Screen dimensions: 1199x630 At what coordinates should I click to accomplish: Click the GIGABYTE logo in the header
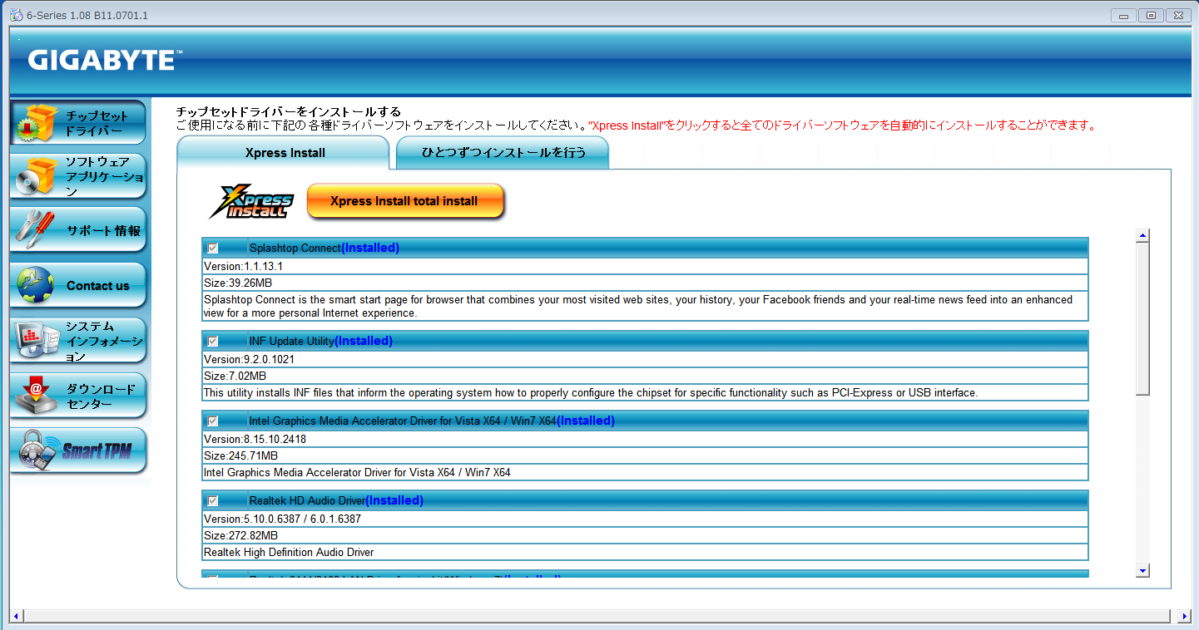point(105,60)
